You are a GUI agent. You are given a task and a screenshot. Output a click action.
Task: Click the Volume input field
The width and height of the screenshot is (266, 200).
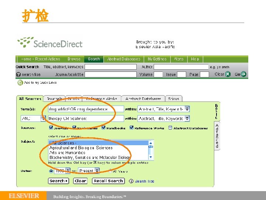158,74
